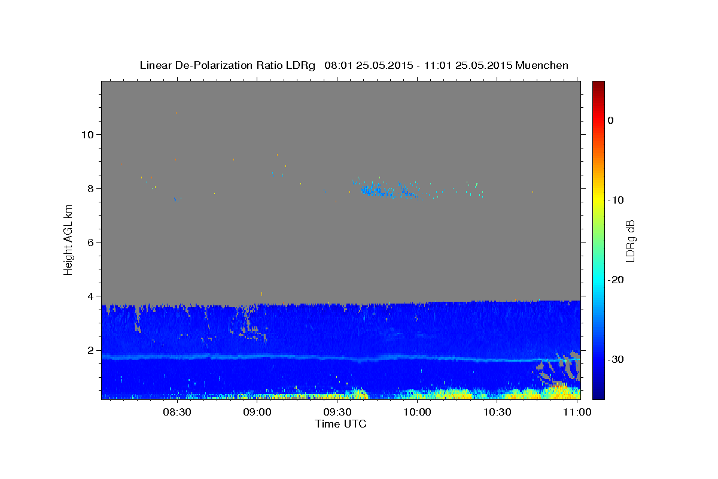Click the 'Time UTC' axis label
This screenshot has height=479, width=718.
(x=340, y=424)
